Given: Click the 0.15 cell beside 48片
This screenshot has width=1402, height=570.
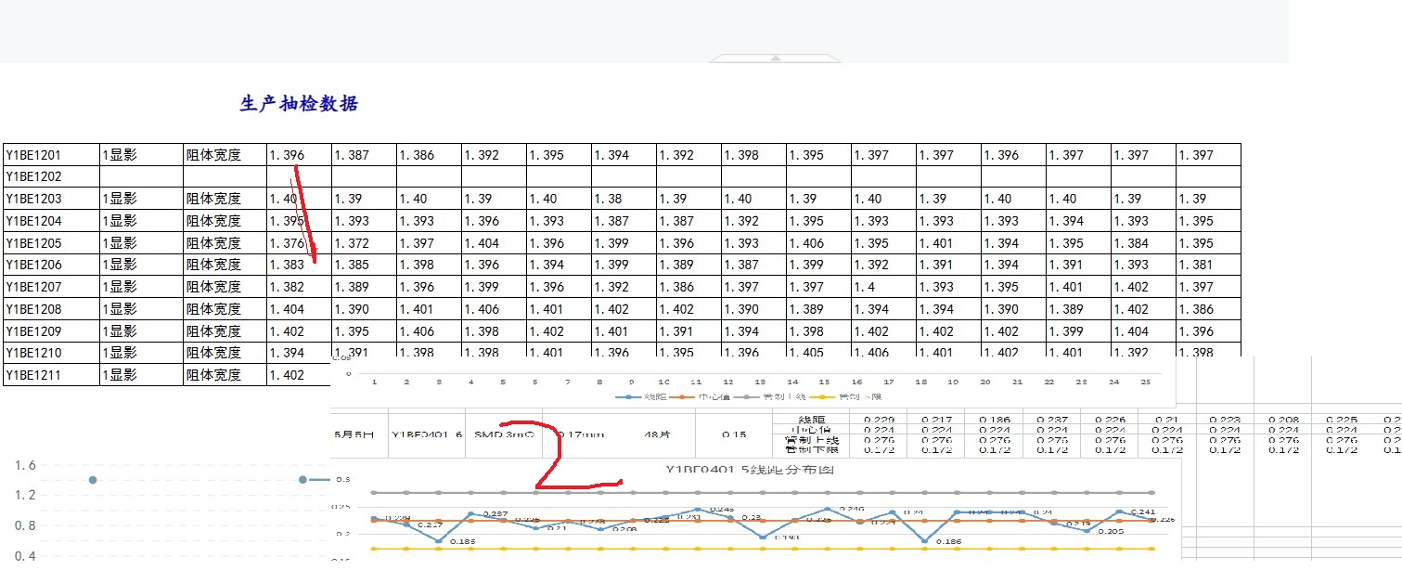Looking at the screenshot, I should pos(736,434).
